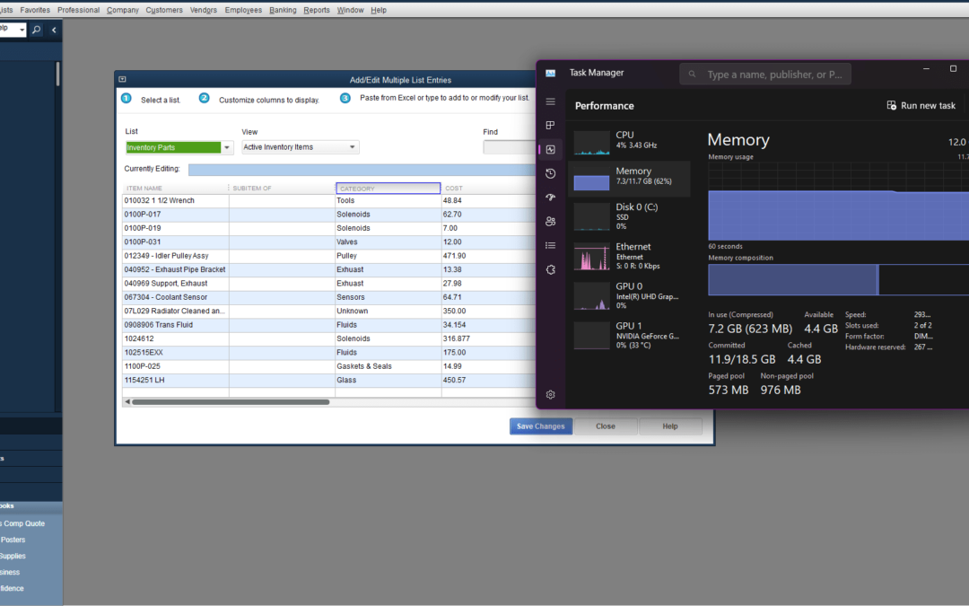
Task: Open Services icon in Task Manager sidebar
Action: coord(550,269)
